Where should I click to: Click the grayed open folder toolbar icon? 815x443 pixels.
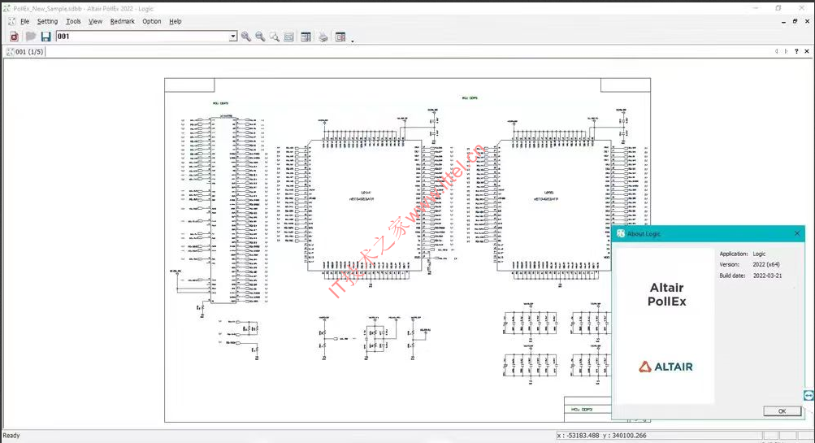(31, 37)
